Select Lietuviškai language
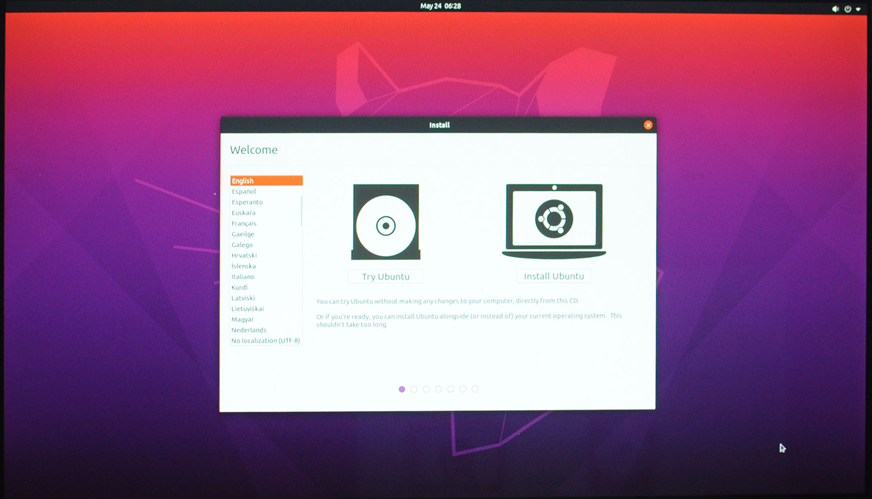The height and width of the screenshot is (499, 872). [x=265, y=309]
